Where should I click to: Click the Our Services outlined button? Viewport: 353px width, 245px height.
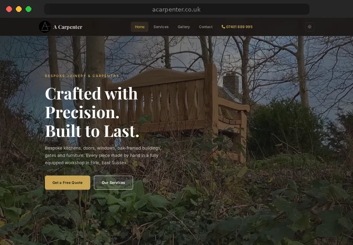[113, 183]
